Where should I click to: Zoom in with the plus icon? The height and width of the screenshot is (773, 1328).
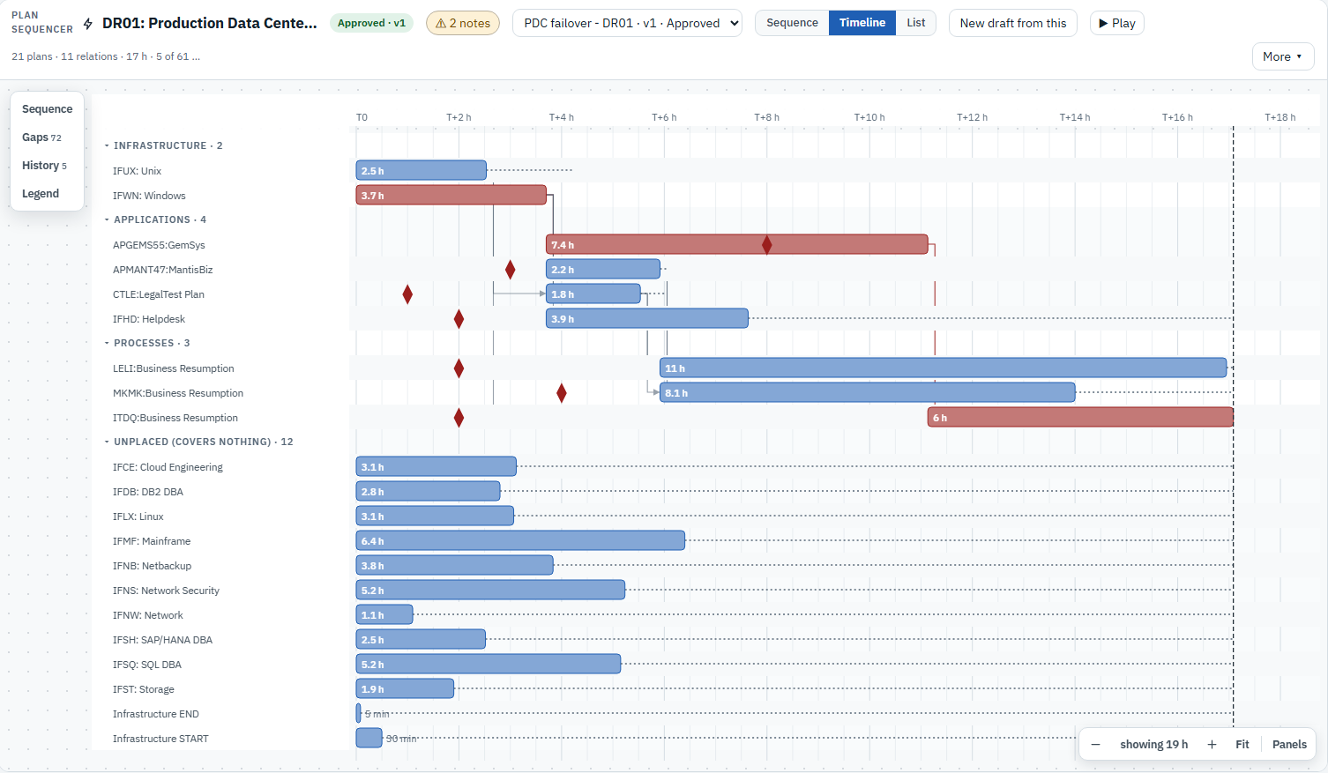(1212, 745)
